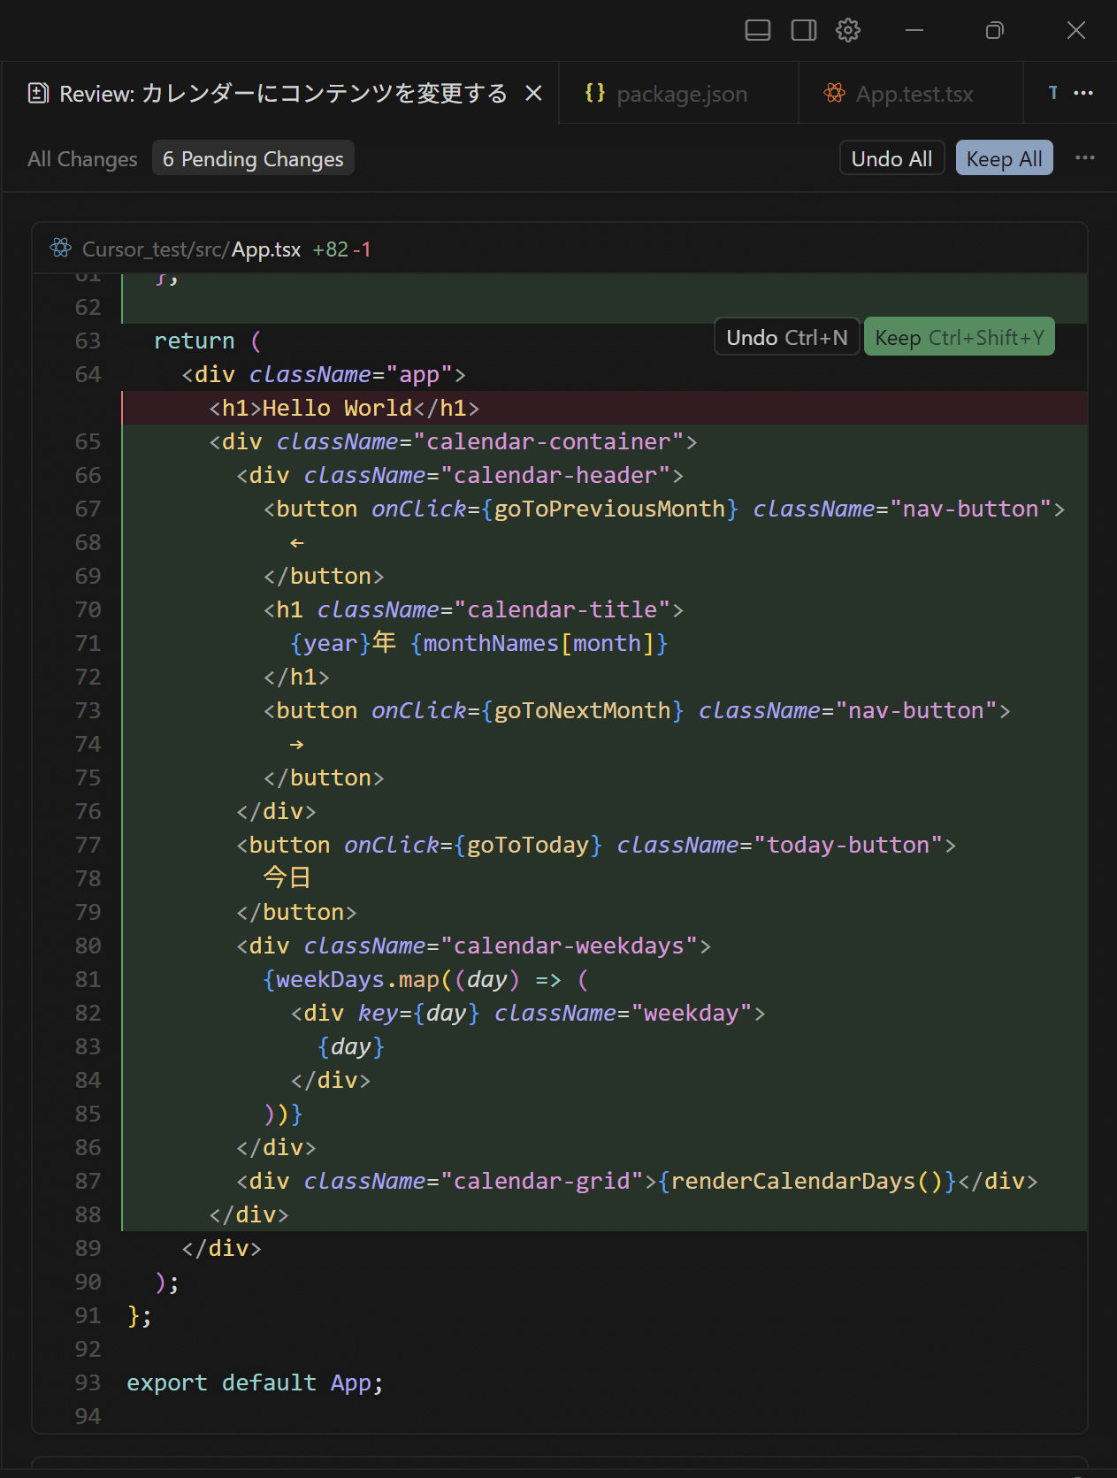Open the App.test.tsx tab
This screenshot has height=1478, width=1117.
914,94
